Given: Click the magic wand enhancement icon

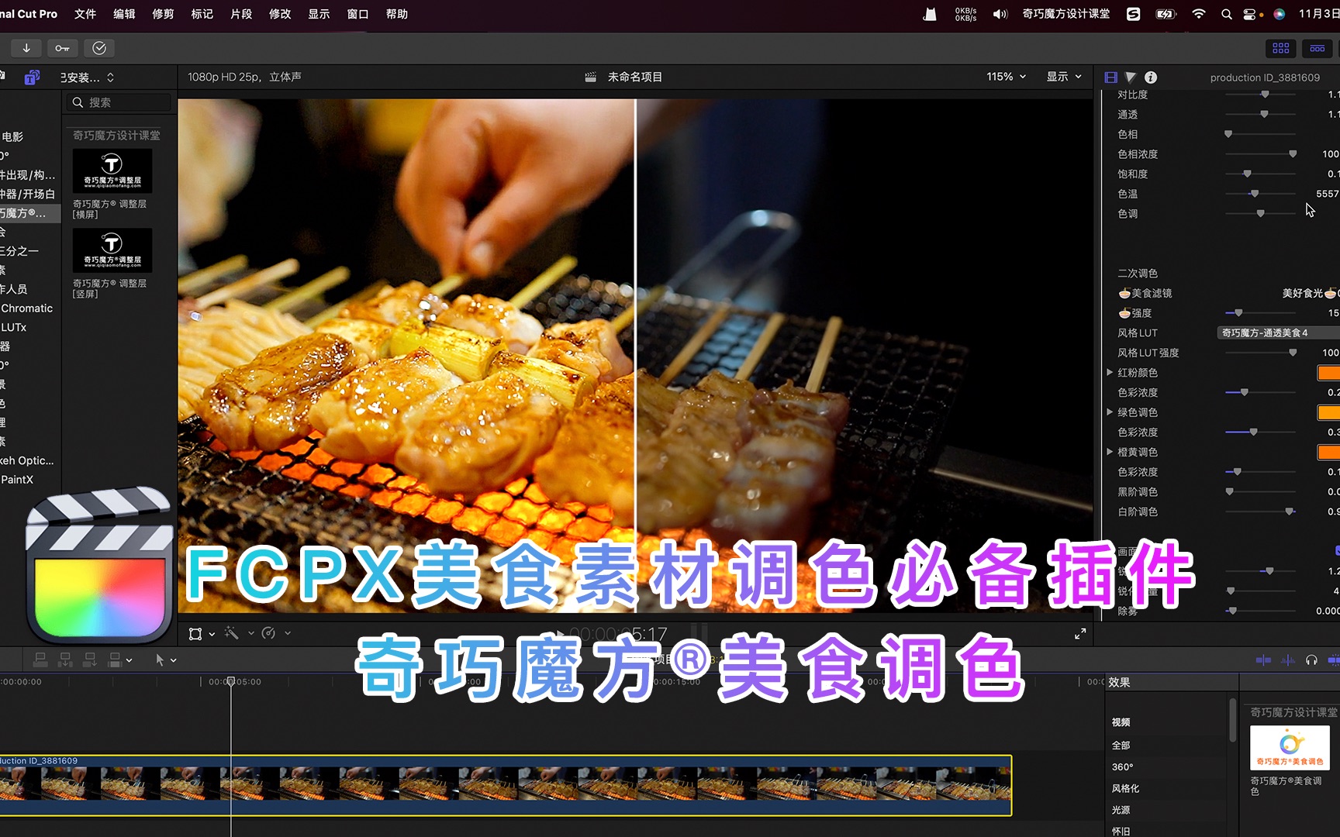Looking at the screenshot, I should (232, 633).
